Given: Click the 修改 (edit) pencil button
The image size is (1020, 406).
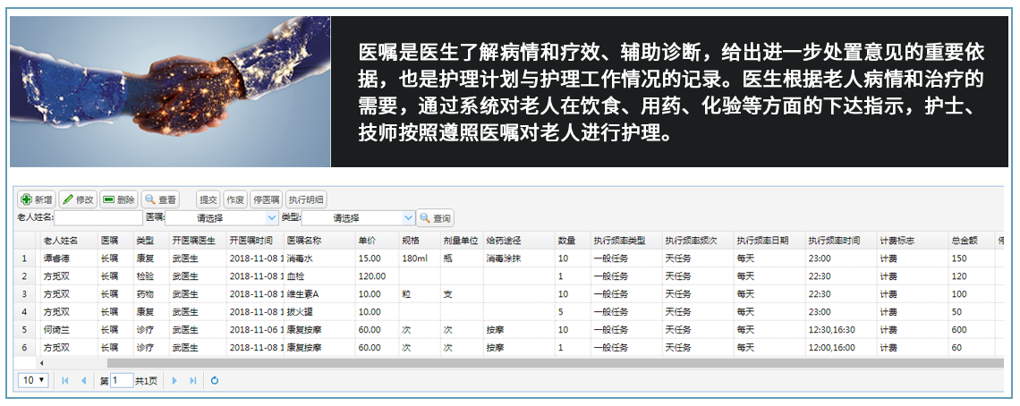Looking at the screenshot, I should 79,199.
